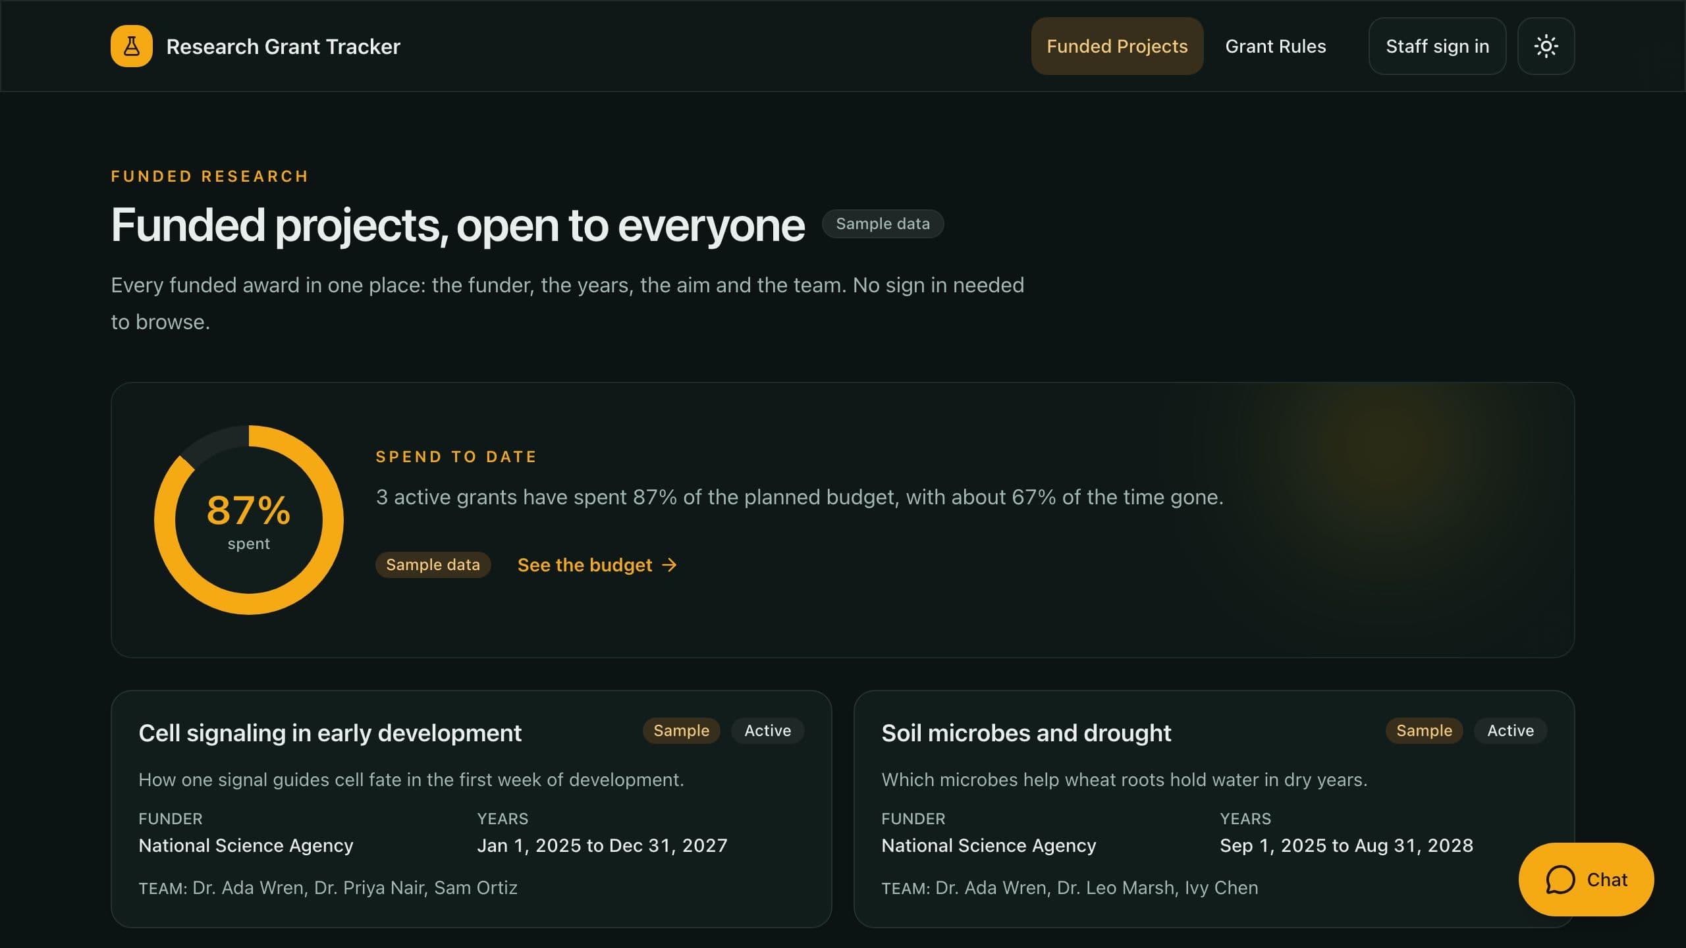
Task: Click the FUNDED RESEARCH label
Action: click(x=210, y=176)
